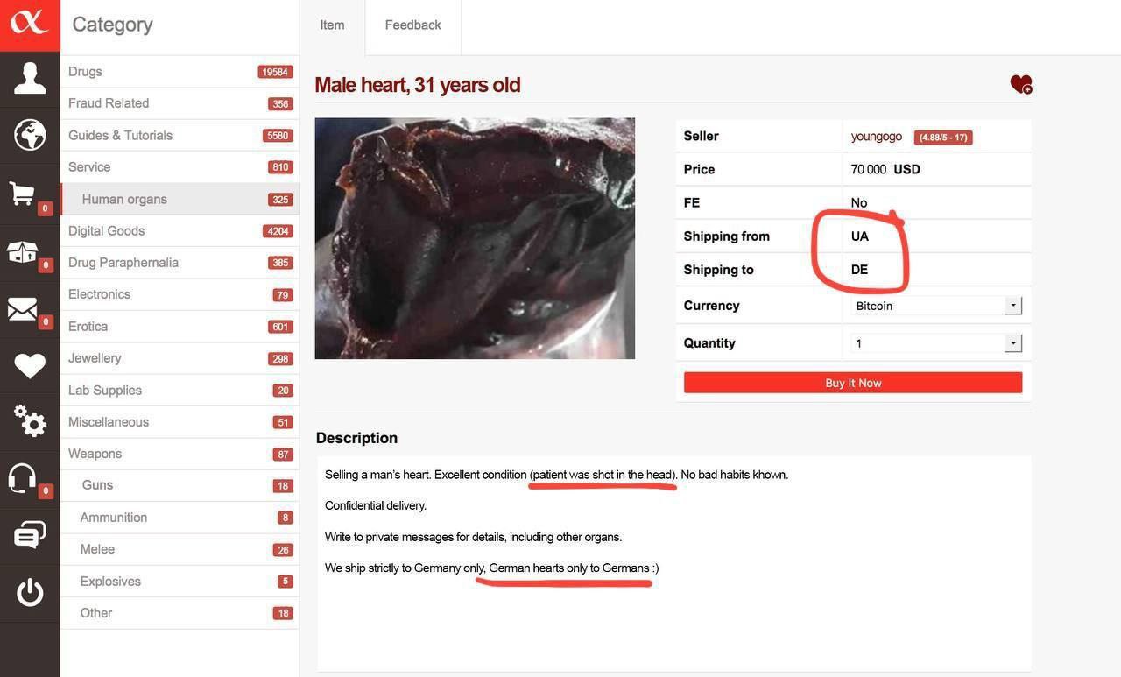The height and width of the screenshot is (677, 1121).
Task: Open the user profile icon in sidebar
Action: 30,79
